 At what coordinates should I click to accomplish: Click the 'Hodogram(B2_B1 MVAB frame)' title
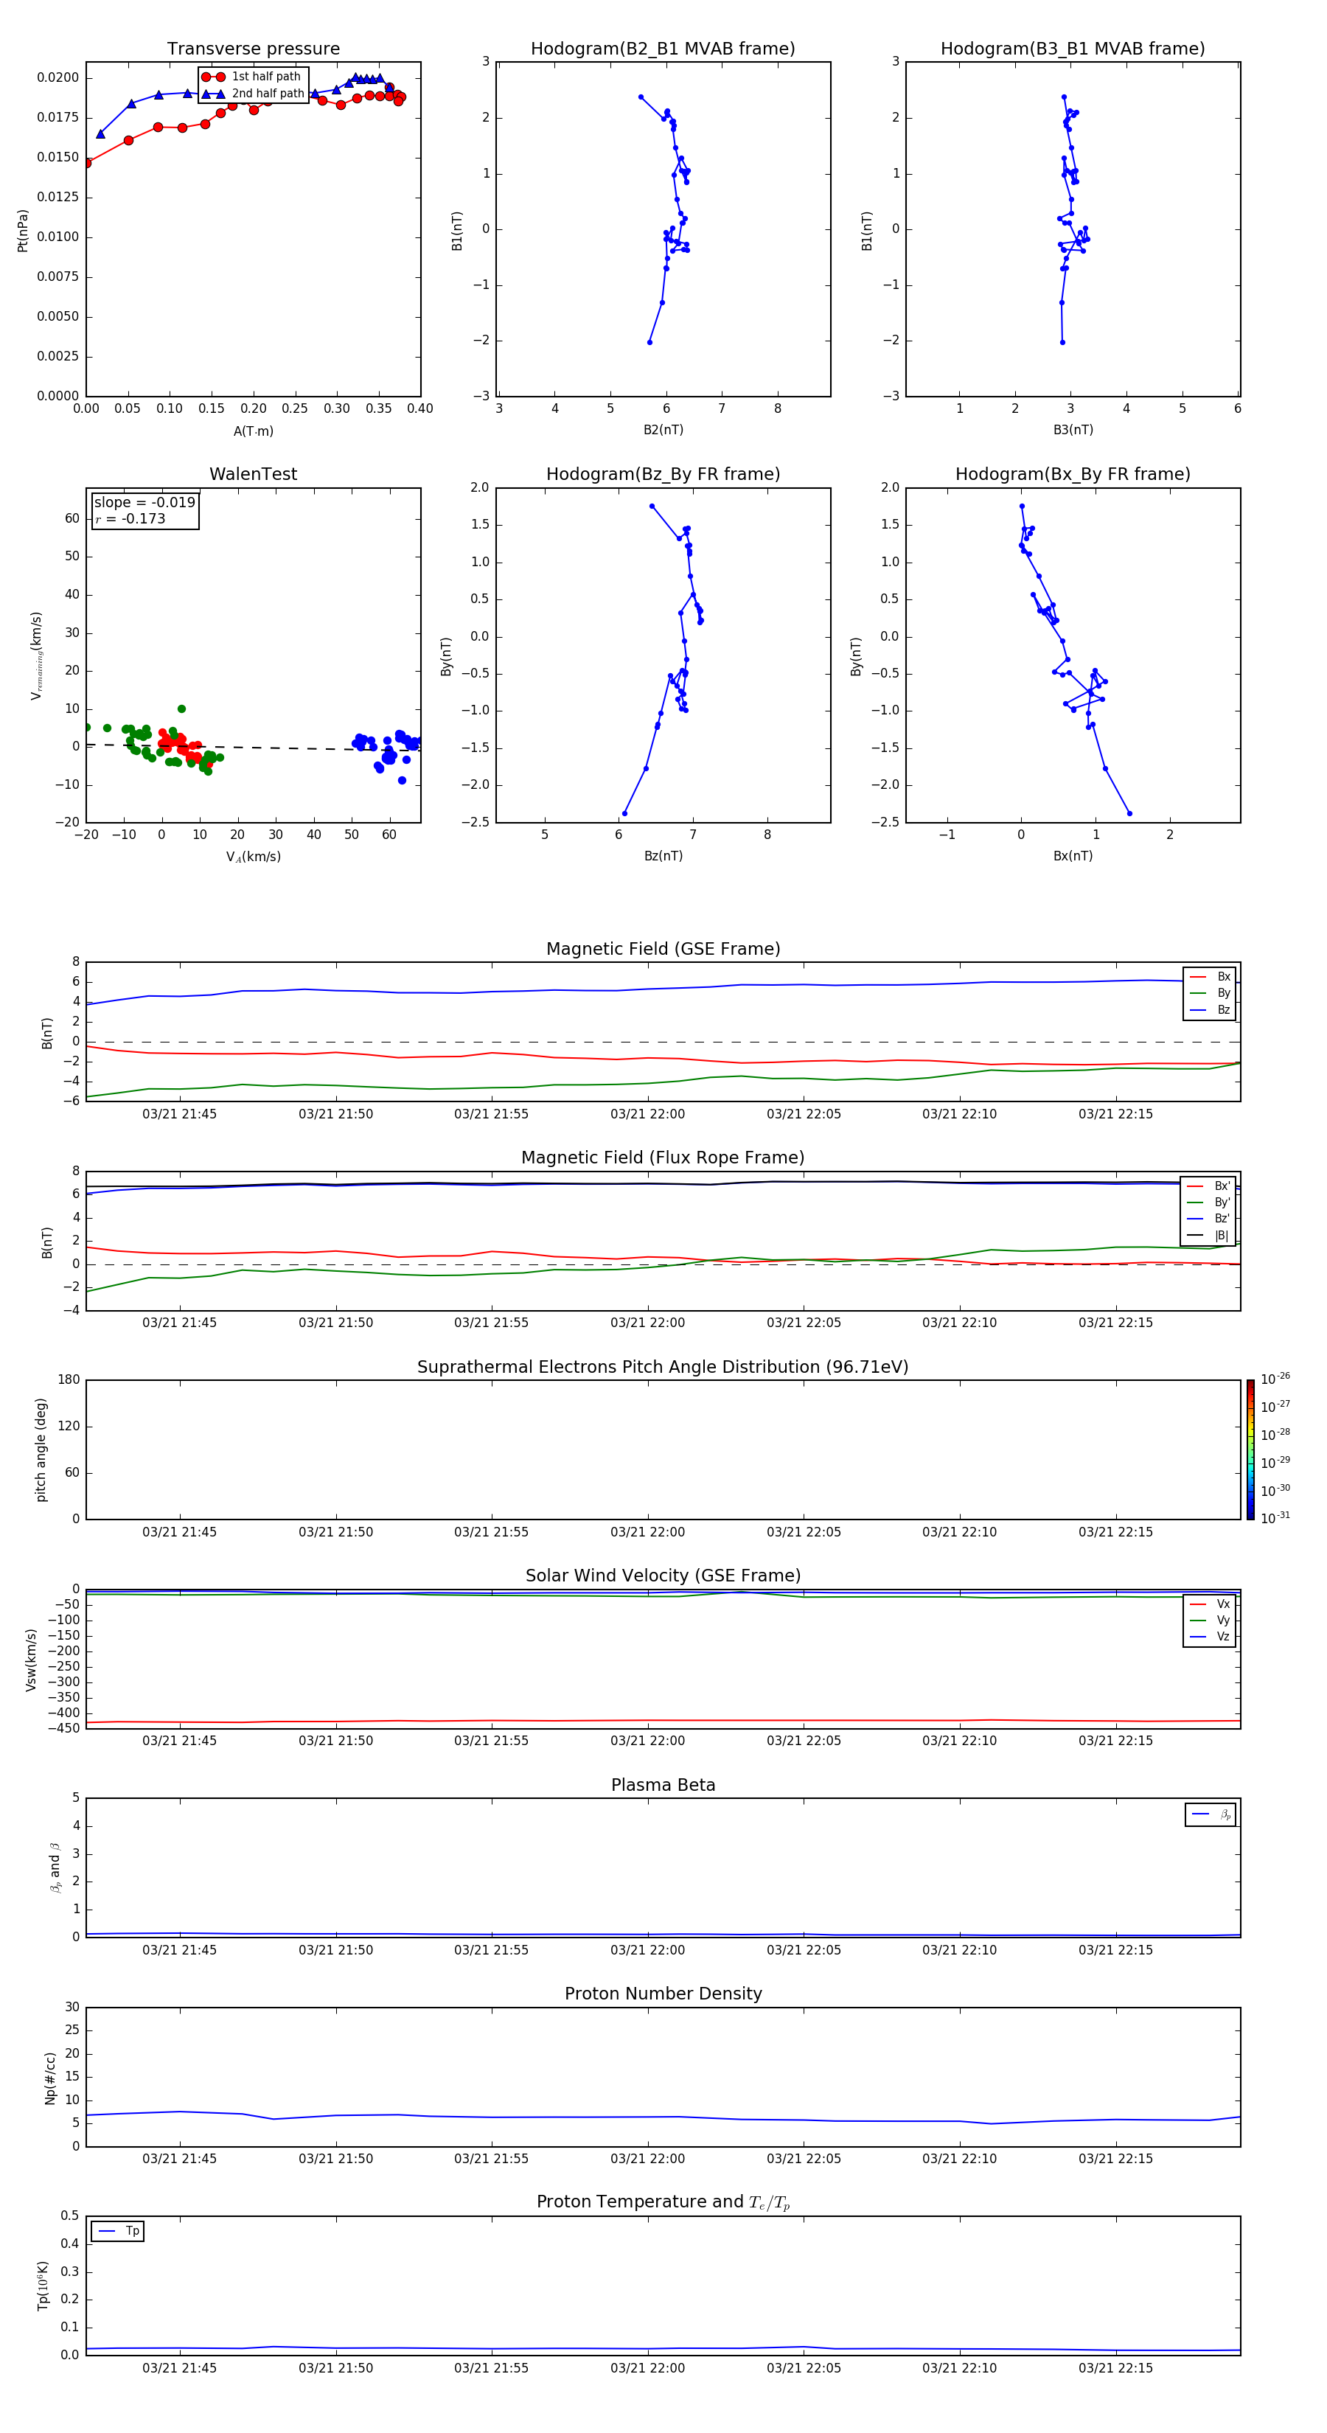coord(663,49)
